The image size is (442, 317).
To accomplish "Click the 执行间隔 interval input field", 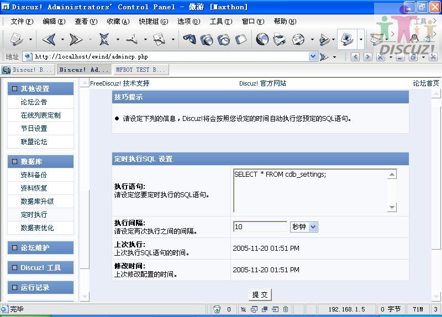I will click(260, 227).
